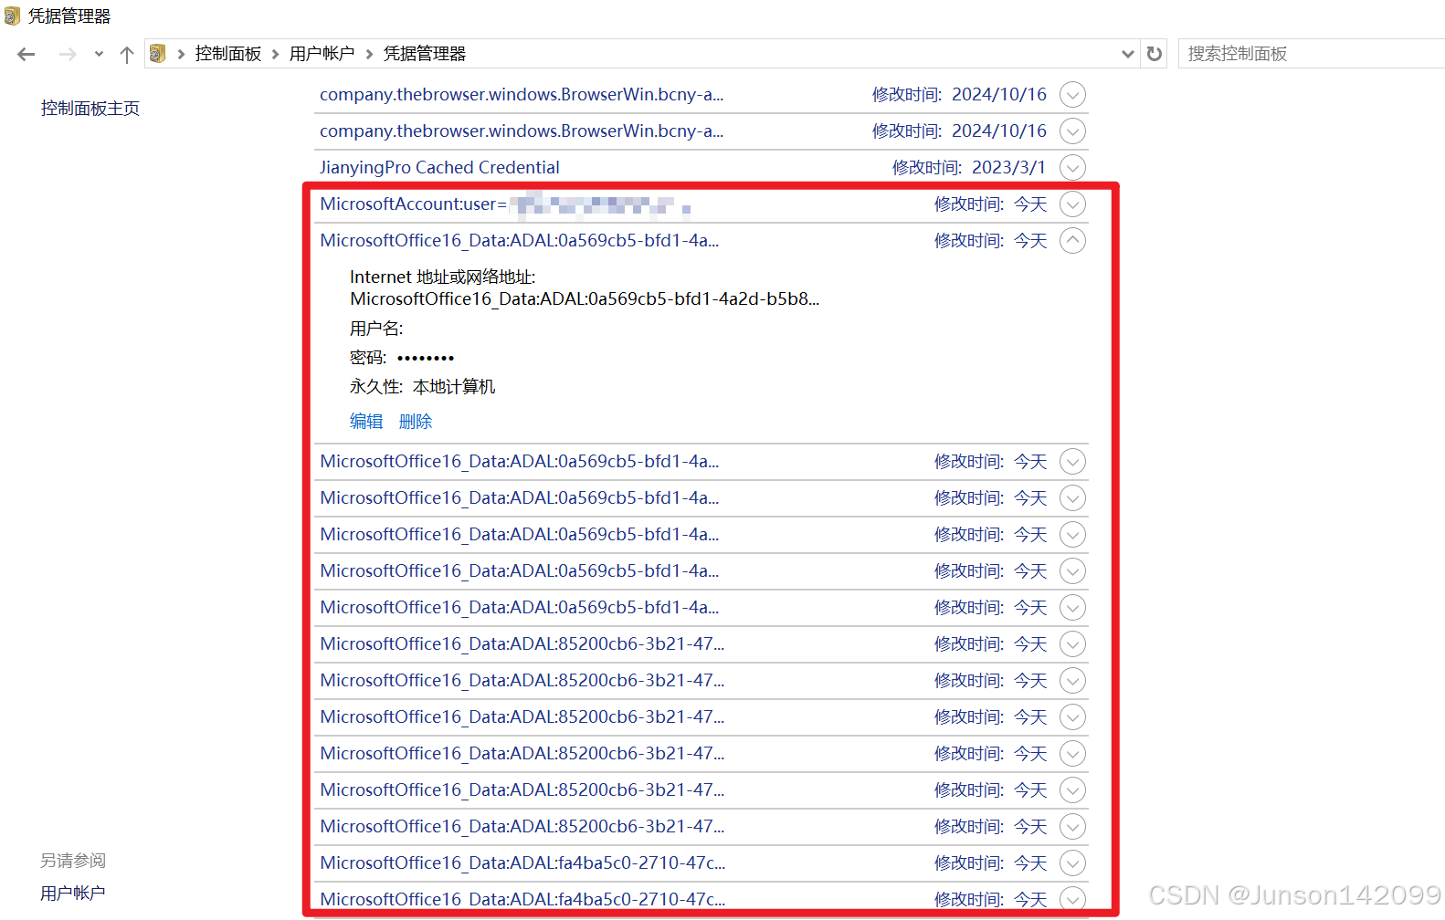Image resolution: width=1445 pixels, height=920 pixels.
Task: Collapse the expanded credential with up chevron
Action: pos(1072,241)
